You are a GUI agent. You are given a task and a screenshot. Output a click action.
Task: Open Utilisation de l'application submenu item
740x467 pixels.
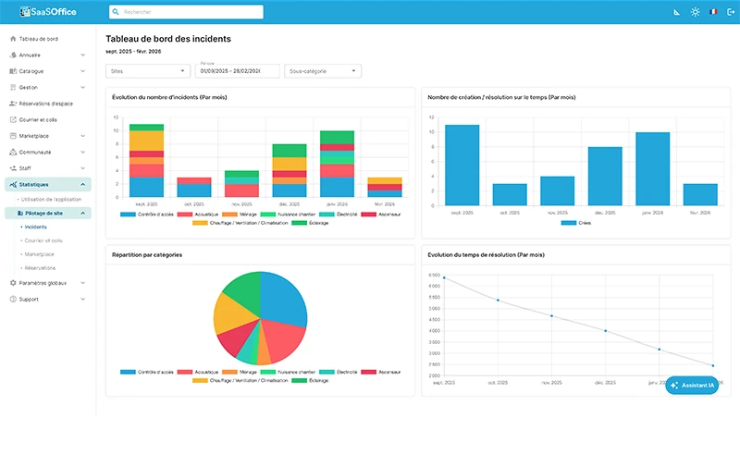tap(51, 199)
